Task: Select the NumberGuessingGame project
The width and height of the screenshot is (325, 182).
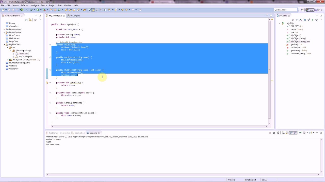Action: point(20,63)
